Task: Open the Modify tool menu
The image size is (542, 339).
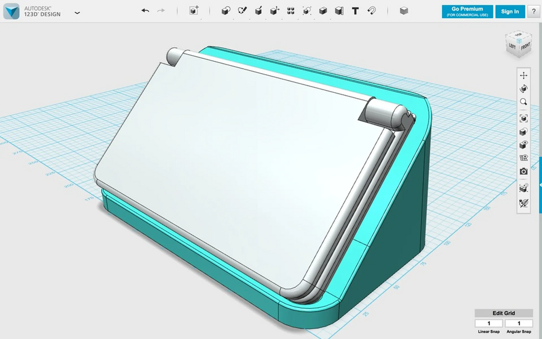Action: tap(275, 11)
